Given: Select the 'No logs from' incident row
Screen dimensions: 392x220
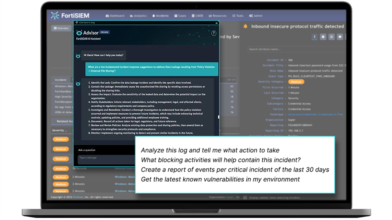Looking at the screenshot, I should 64,107.
